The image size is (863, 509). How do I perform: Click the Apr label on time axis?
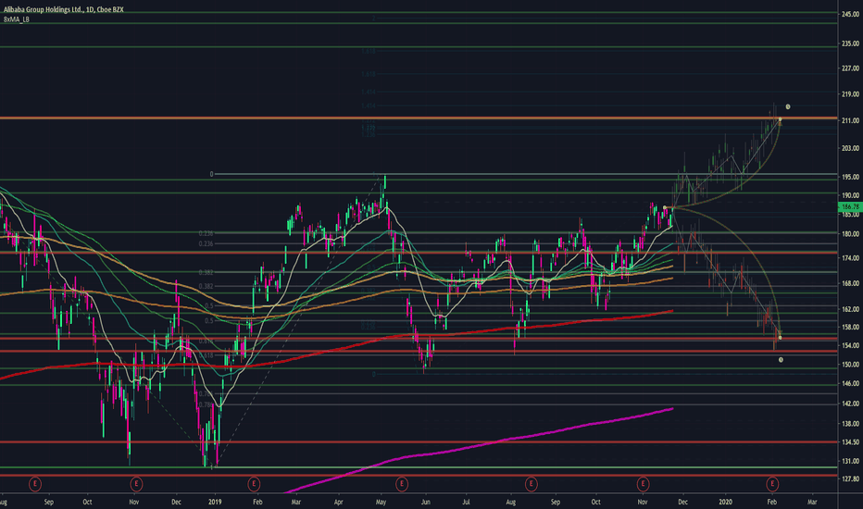(339, 502)
